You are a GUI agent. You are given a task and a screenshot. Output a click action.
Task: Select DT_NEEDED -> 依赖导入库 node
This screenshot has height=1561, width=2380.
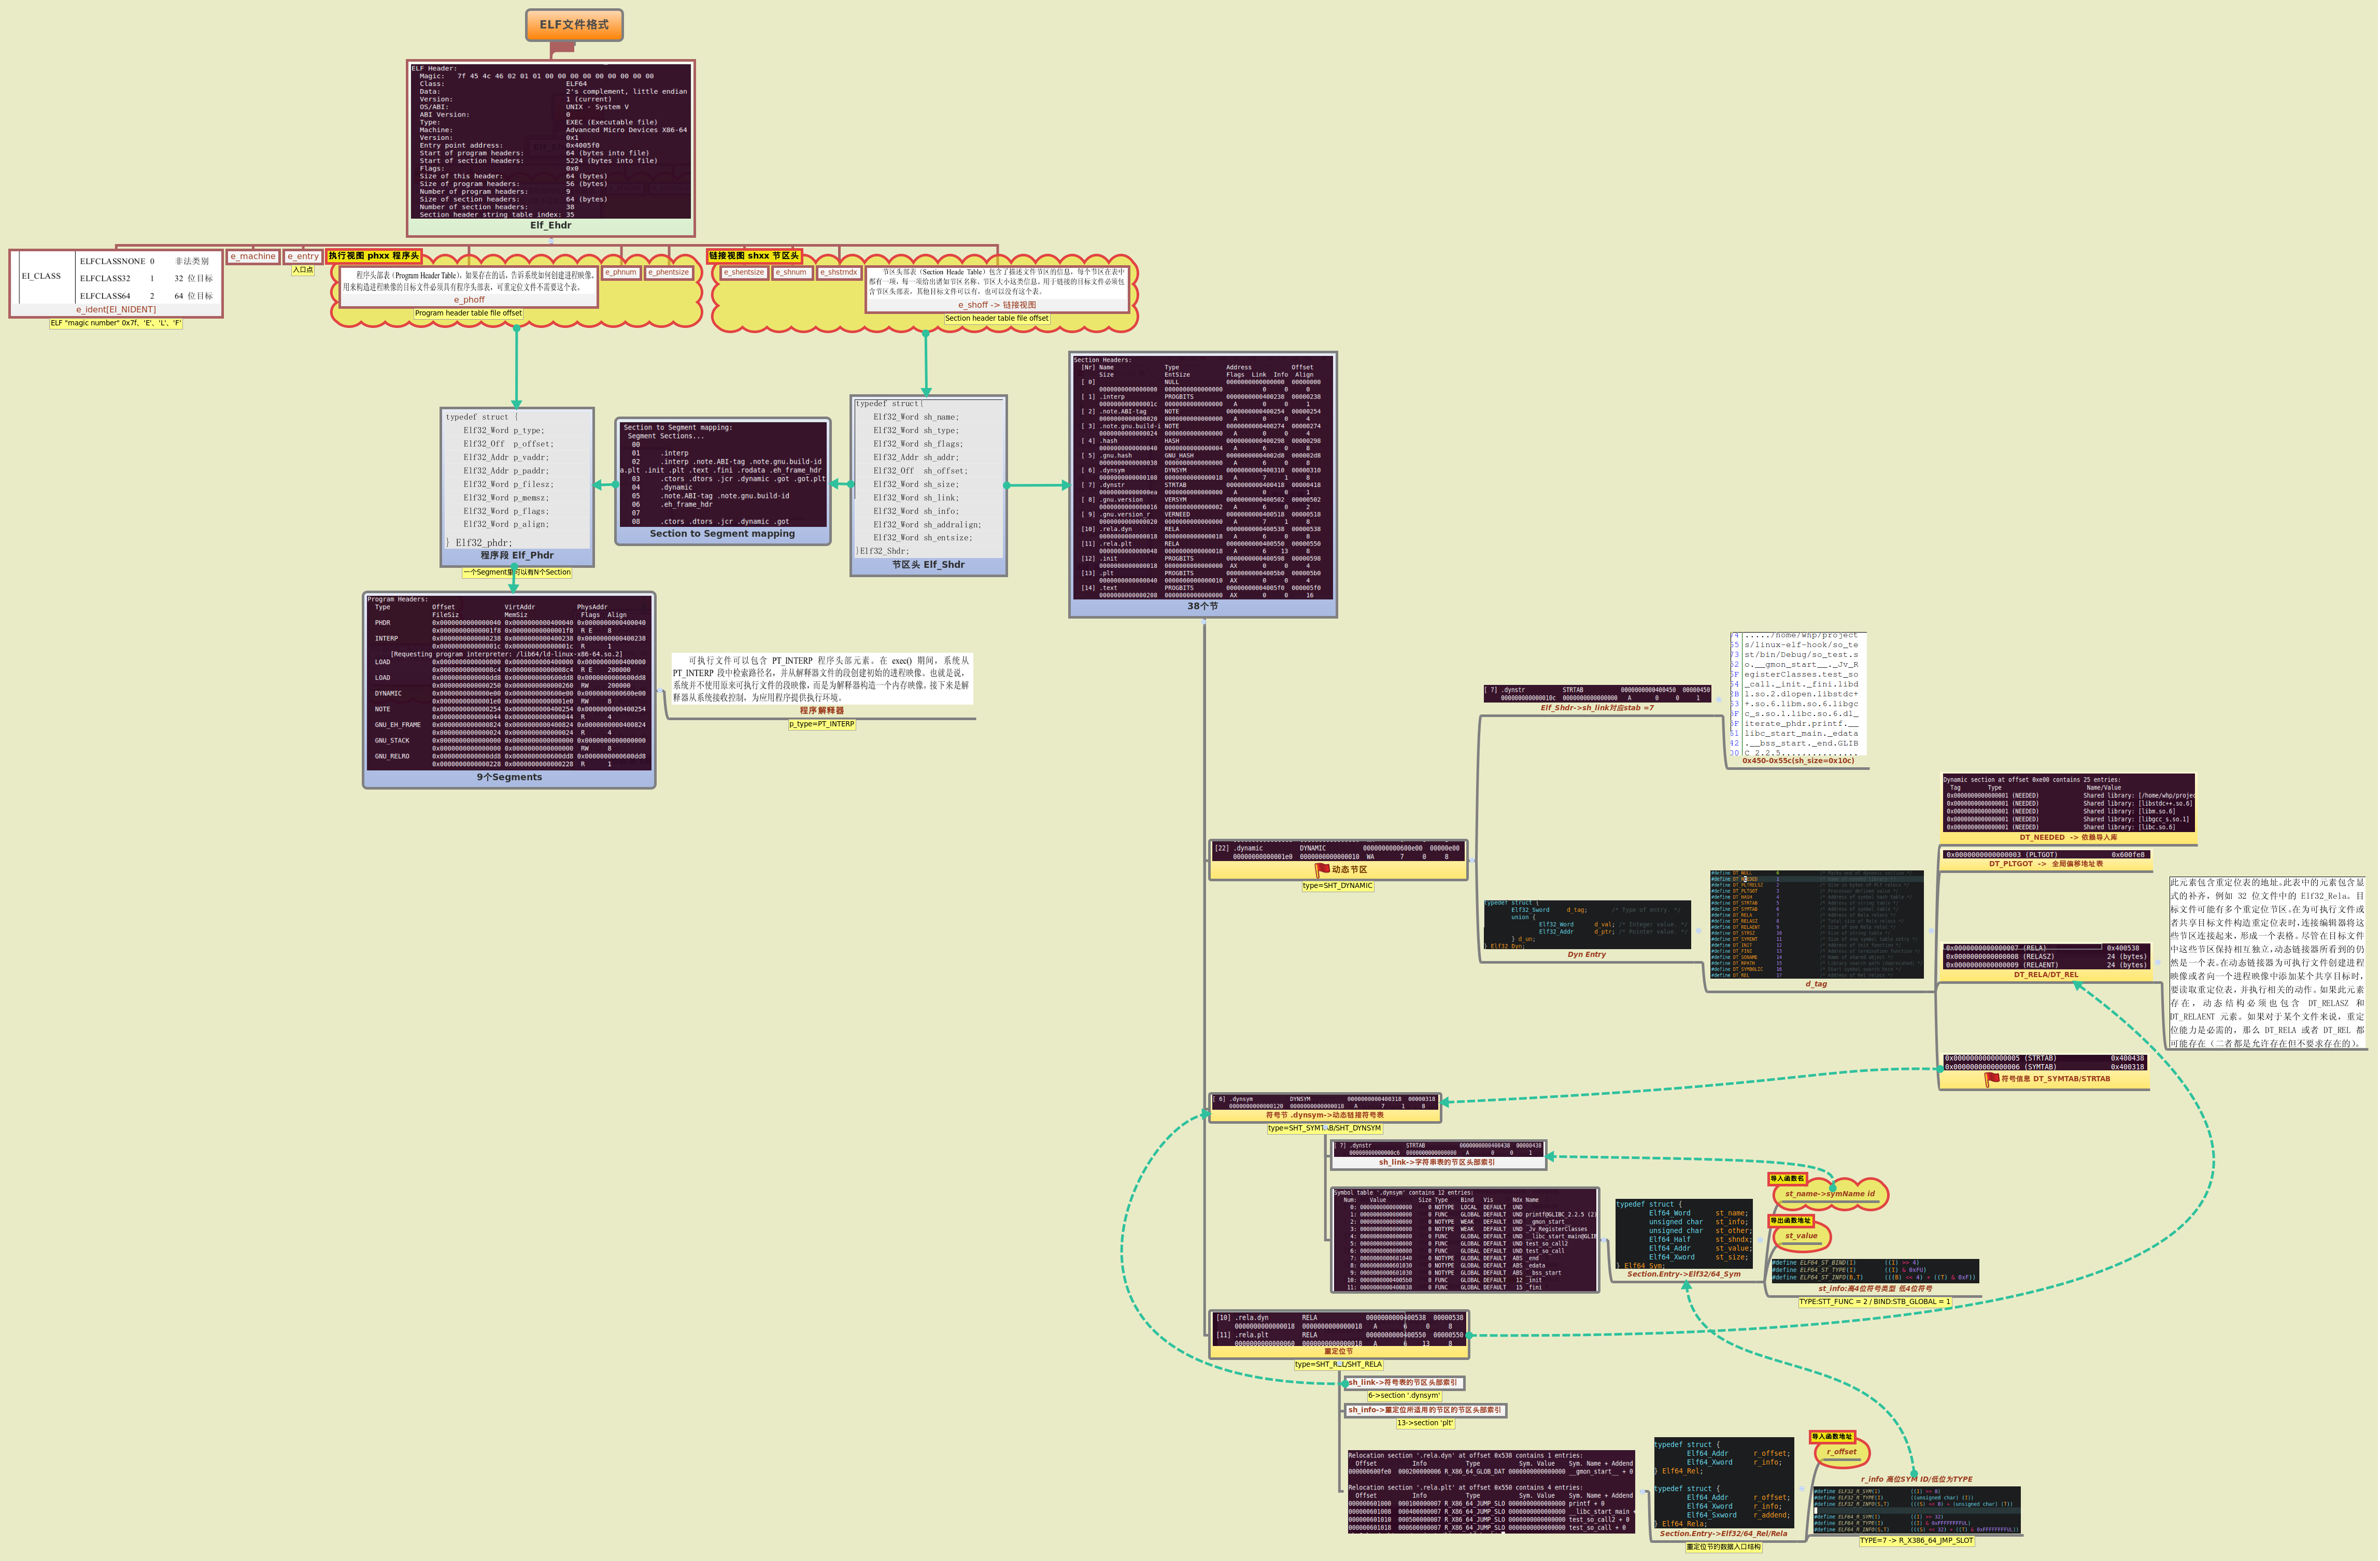pos(2068,809)
